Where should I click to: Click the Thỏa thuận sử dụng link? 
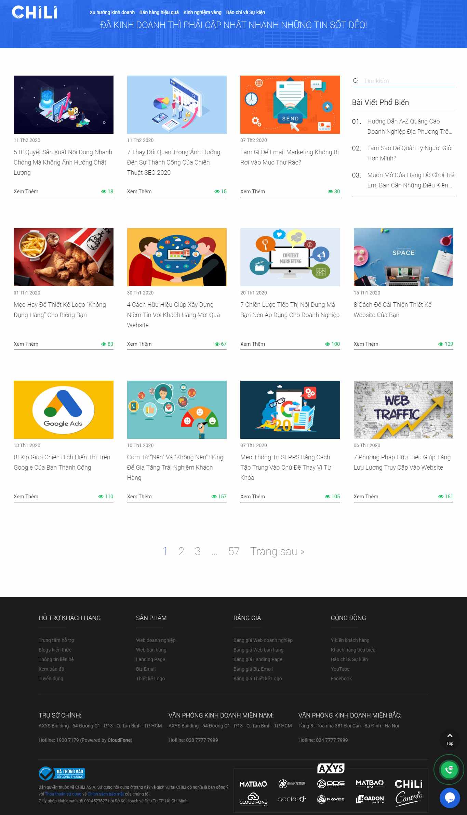tap(63, 794)
